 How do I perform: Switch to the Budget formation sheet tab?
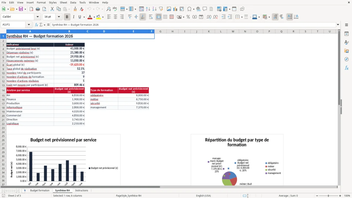pos(40,190)
